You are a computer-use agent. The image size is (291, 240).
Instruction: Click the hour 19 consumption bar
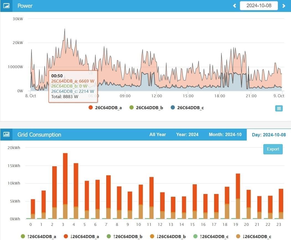click(x=238, y=196)
